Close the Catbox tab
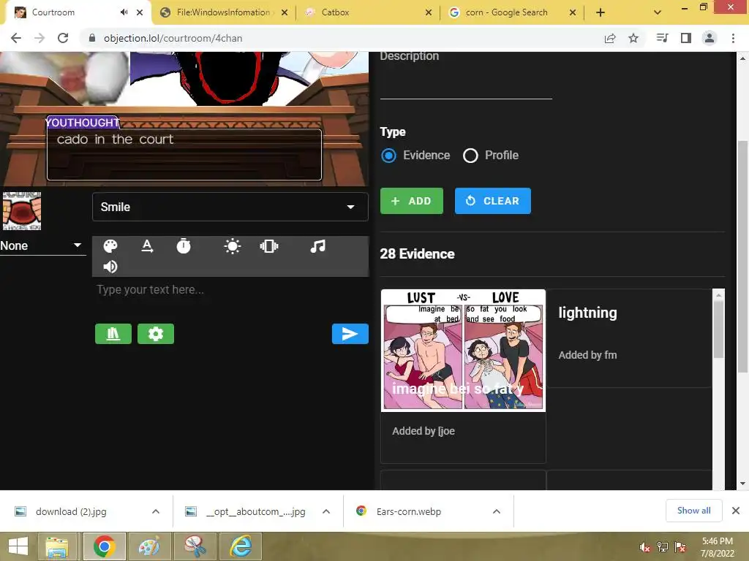749x561 pixels. point(429,12)
